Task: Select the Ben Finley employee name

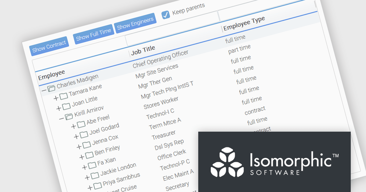Action: click(107, 151)
